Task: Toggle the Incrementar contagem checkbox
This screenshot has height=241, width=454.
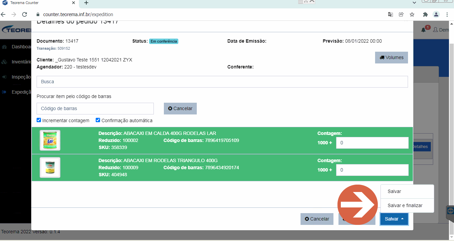Action: coord(39,120)
